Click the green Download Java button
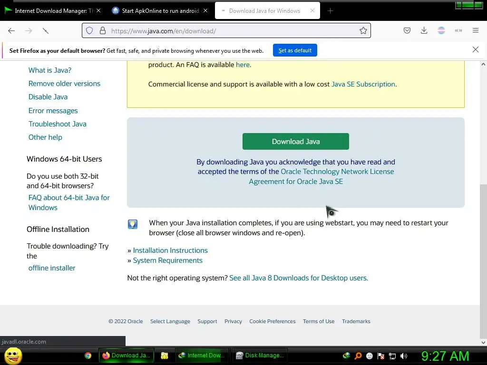This screenshot has height=365, width=487. click(296, 142)
